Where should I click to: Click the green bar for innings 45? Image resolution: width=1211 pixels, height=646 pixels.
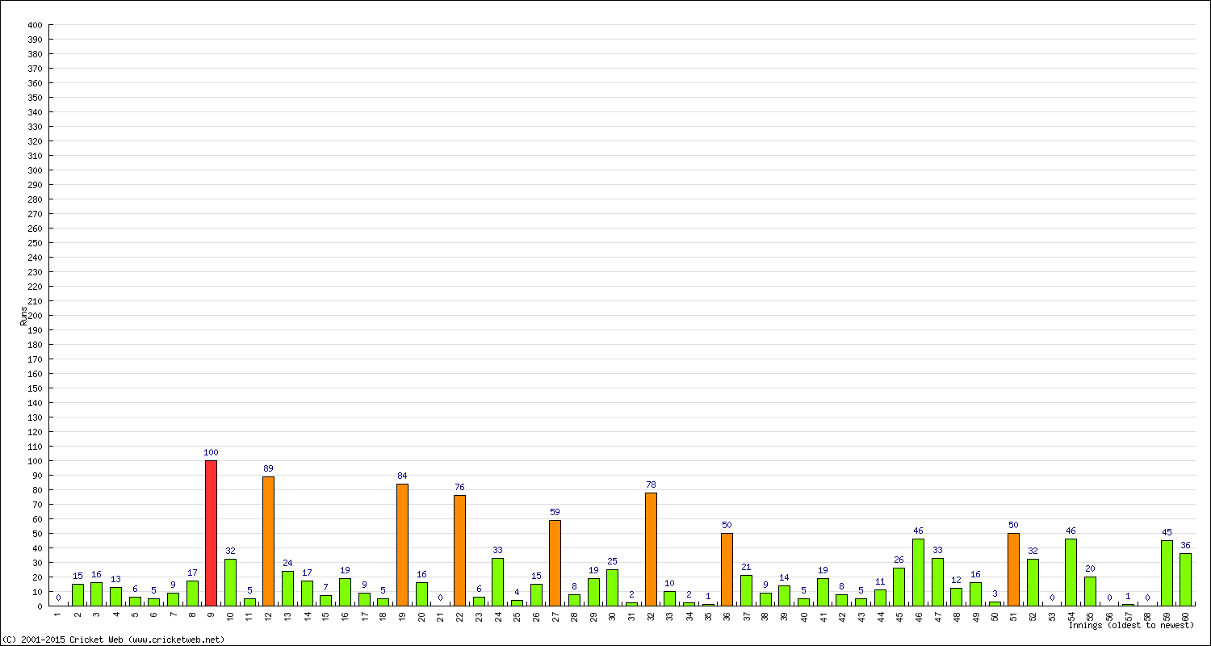click(x=899, y=586)
